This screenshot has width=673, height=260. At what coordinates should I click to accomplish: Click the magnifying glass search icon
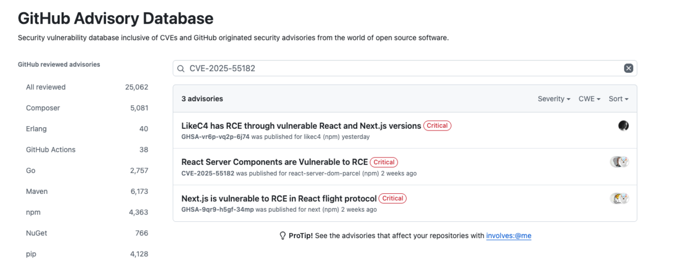click(x=181, y=68)
